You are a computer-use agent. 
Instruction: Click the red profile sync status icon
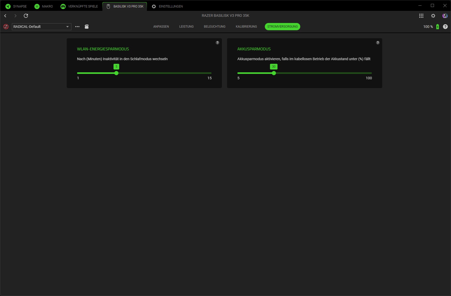tap(6, 27)
